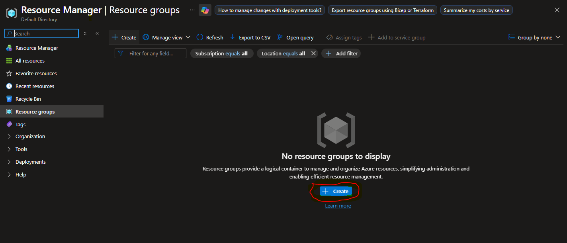Open the ellipsis more options menu

coord(192,10)
